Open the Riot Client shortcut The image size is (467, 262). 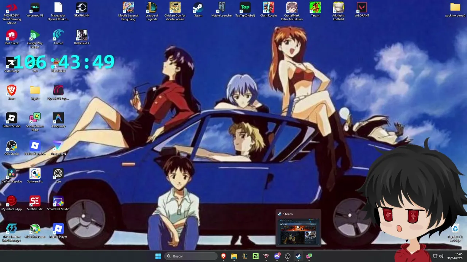click(x=12, y=38)
